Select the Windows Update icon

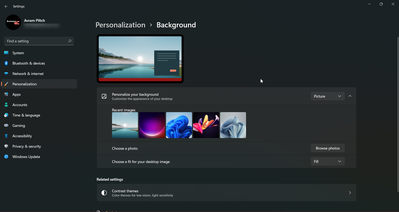pos(7,157)
